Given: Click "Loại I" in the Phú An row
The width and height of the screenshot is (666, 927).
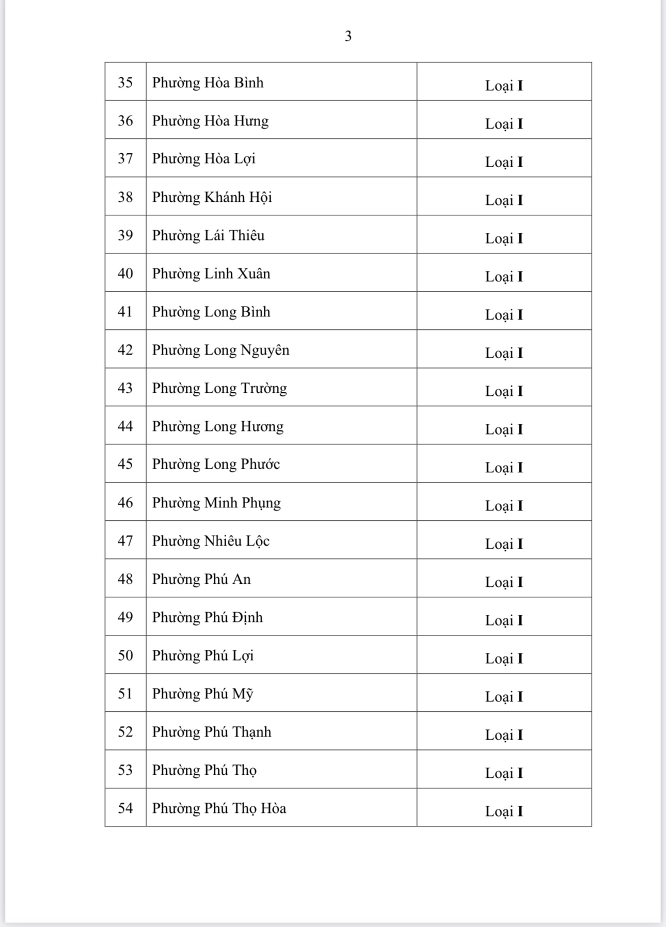Looking at the screenshot, I should point(504,582).
